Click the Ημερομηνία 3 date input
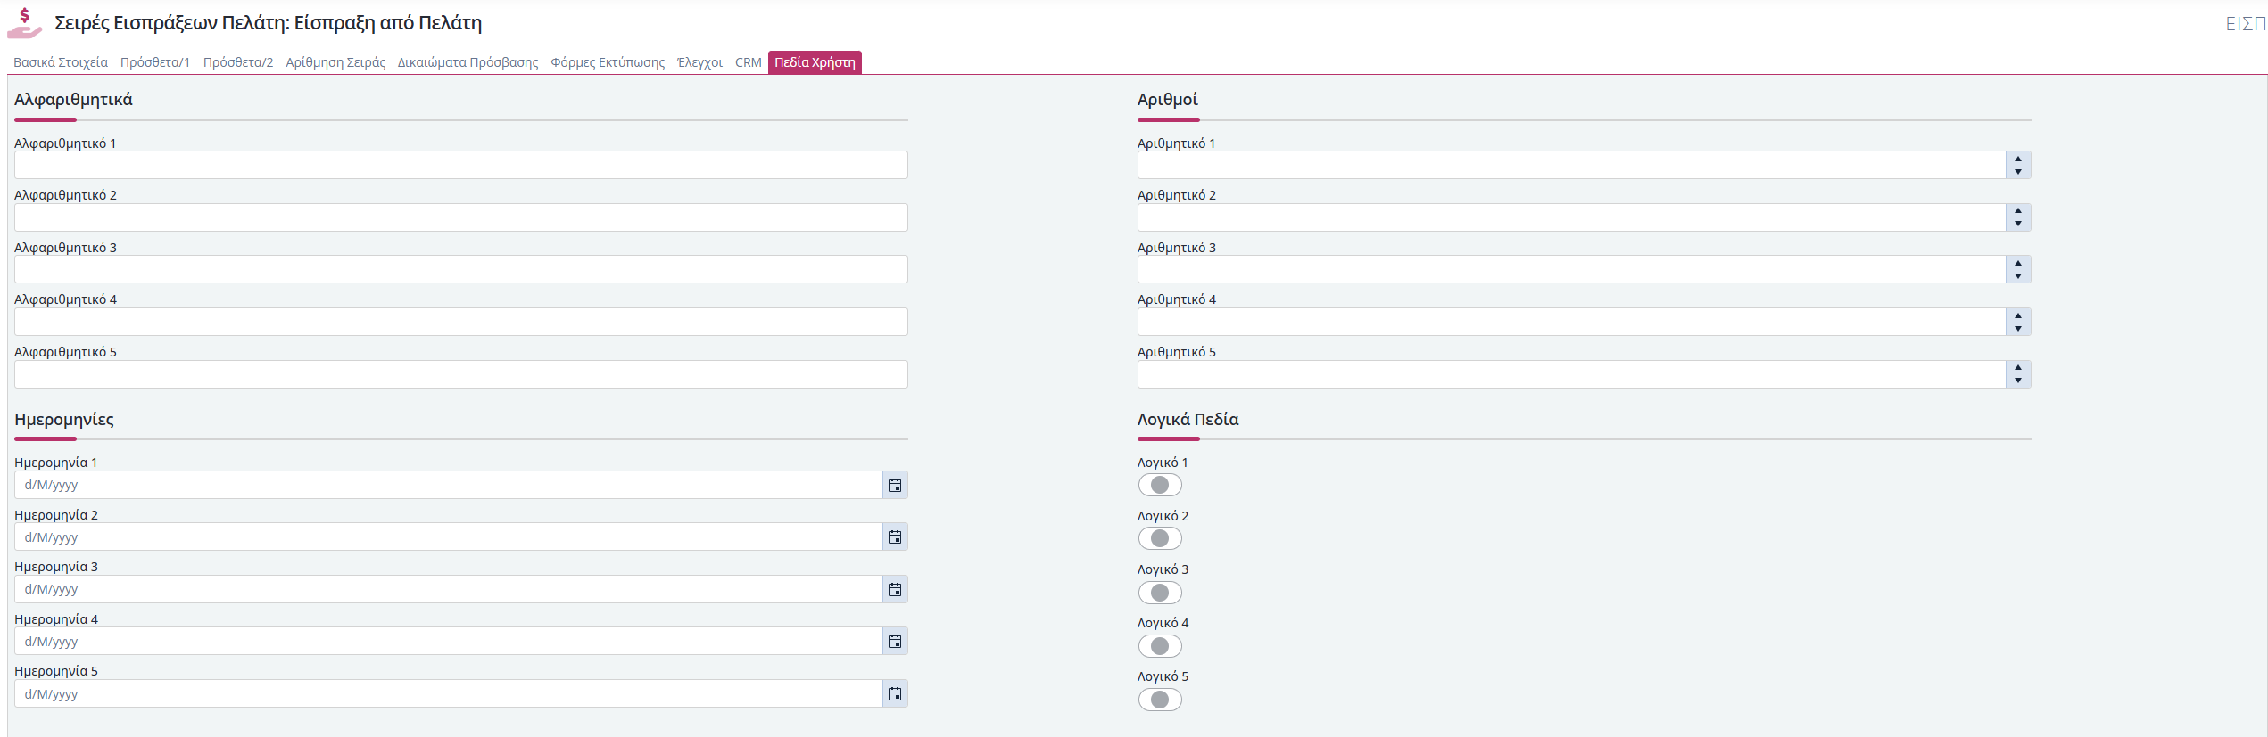The image size is (2268, 737). [449, 589]
